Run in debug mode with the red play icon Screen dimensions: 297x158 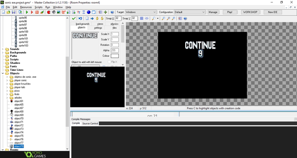(x=32, y=12)
